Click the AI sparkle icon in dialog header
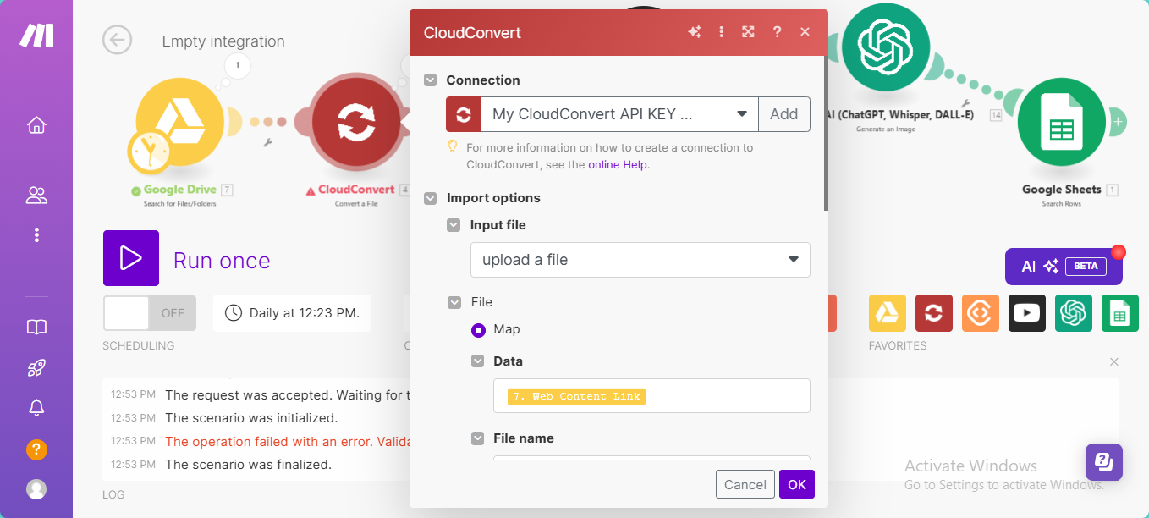 (695, 32)
